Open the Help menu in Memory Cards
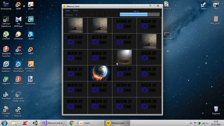 (76, 10)
